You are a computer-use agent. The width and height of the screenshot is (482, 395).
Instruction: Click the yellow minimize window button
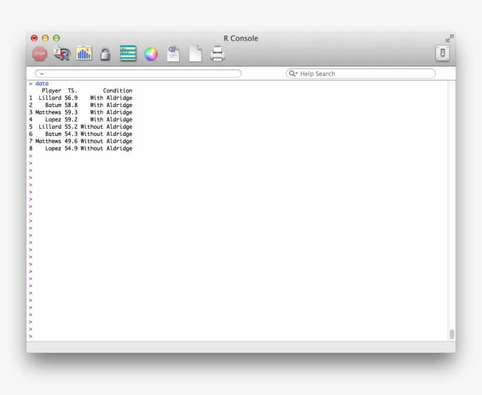coord(45,38)
